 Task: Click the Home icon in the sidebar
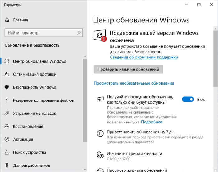coord(7,20)
